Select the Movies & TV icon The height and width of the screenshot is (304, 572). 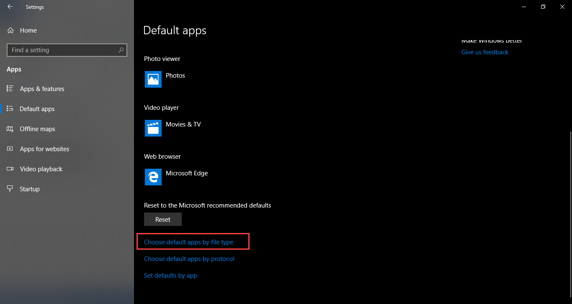click(x=153, y=128)
